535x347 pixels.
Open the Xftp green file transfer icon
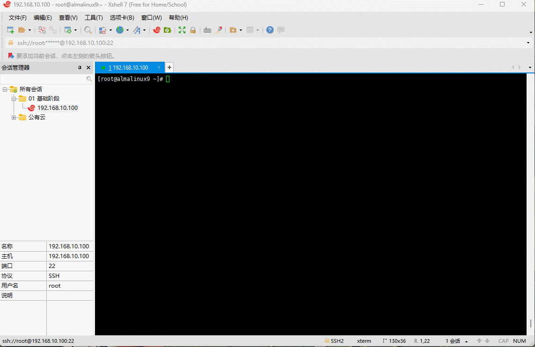point(167,30)
